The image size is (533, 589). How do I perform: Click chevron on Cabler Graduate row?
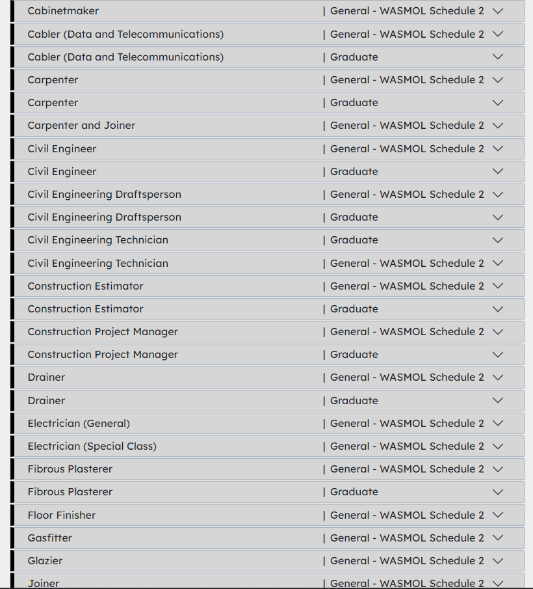pyautogui.click(x=498, y=57)
